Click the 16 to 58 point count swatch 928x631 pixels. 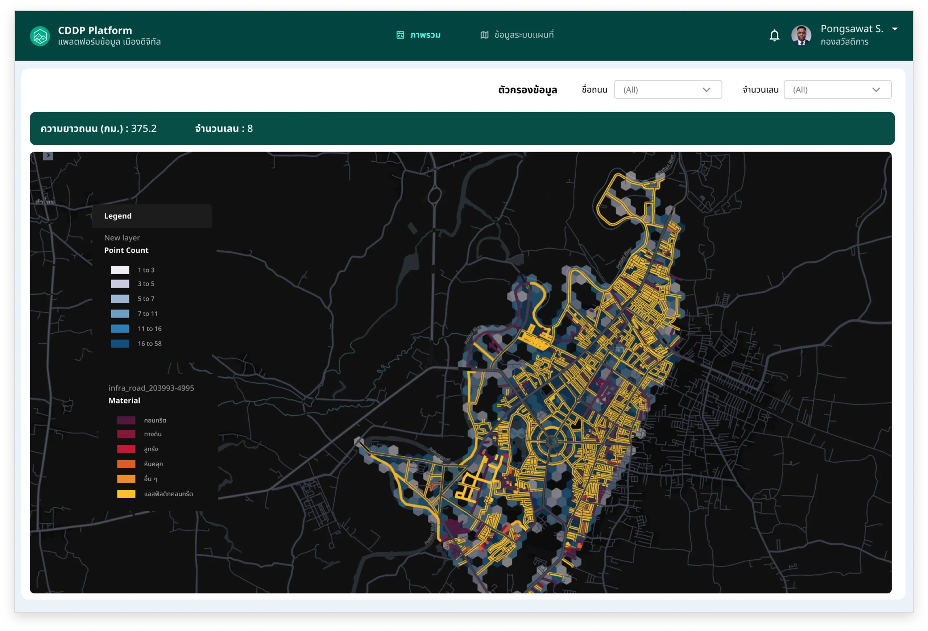(120, 344)
